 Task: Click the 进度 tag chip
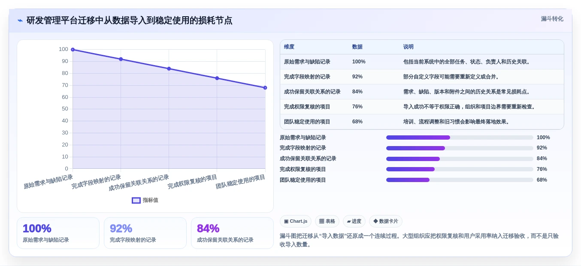354,221
